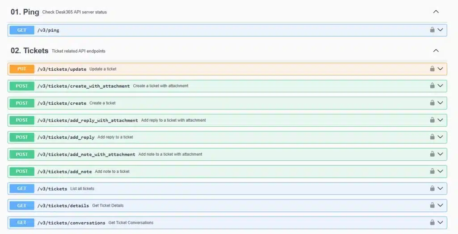Click the orange PUT method badge

22,69
